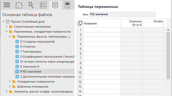Open the list view icon tab
The image size is (172, 96).
point(43,5)
